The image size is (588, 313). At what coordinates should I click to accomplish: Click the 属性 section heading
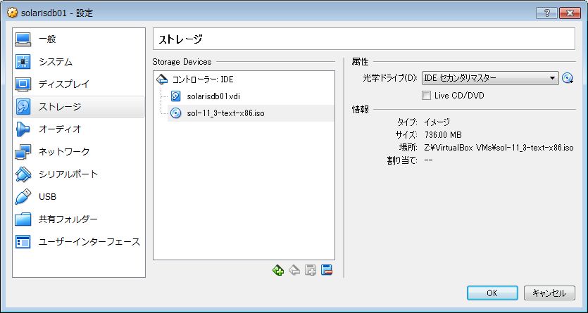click(360, 62)
